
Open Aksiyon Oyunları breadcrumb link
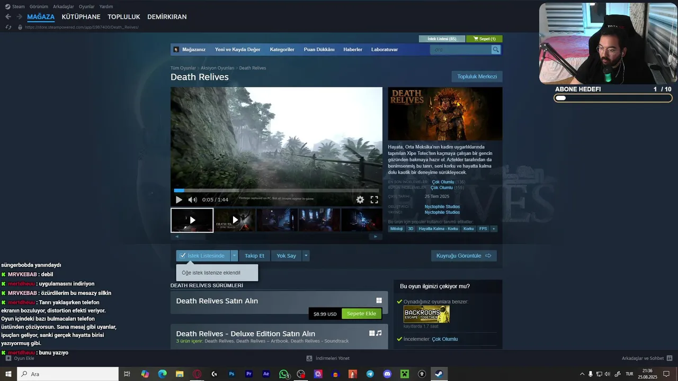[x=217, y=68]
